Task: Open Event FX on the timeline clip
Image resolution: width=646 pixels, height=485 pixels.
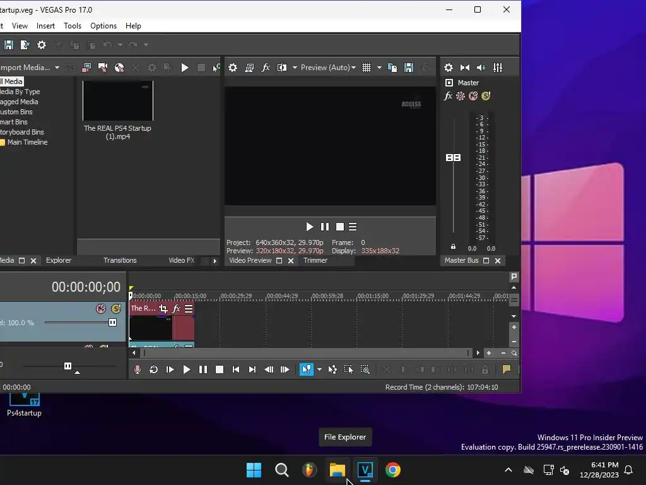Action: click(x=176, y=308)
